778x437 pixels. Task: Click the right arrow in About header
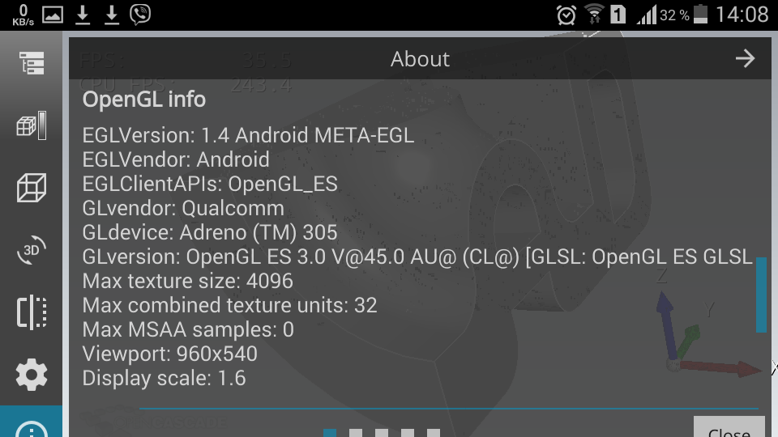[745, 58]
